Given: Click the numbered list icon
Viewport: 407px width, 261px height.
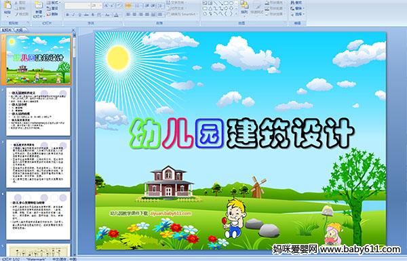Looking at the screenshot, I should [137, 5].
